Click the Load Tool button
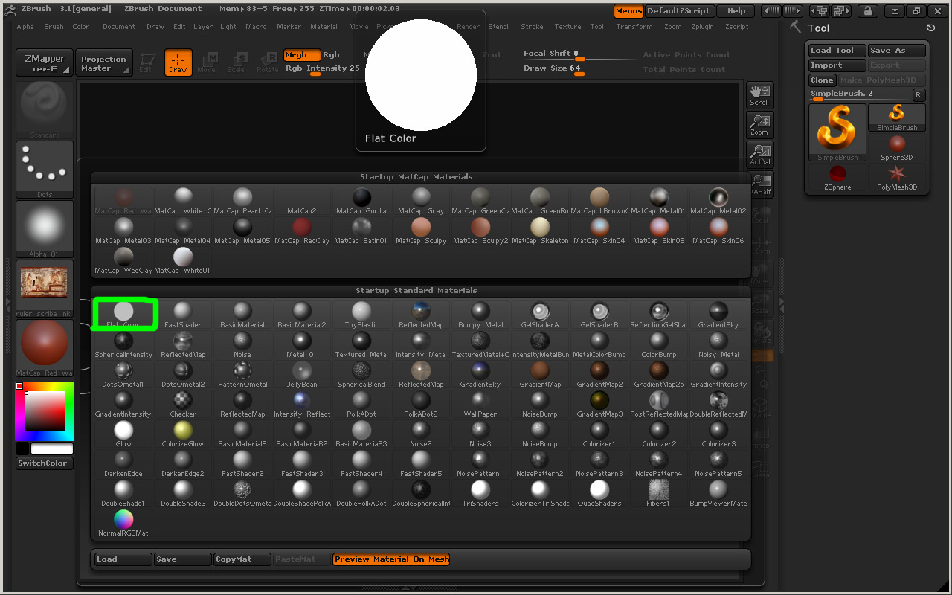Screen dimensions: 952x595 click(x=837, y=51)
